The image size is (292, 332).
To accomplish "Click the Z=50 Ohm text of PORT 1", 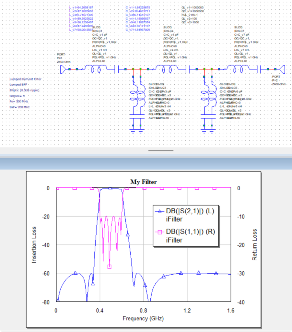I will point(64,62).
